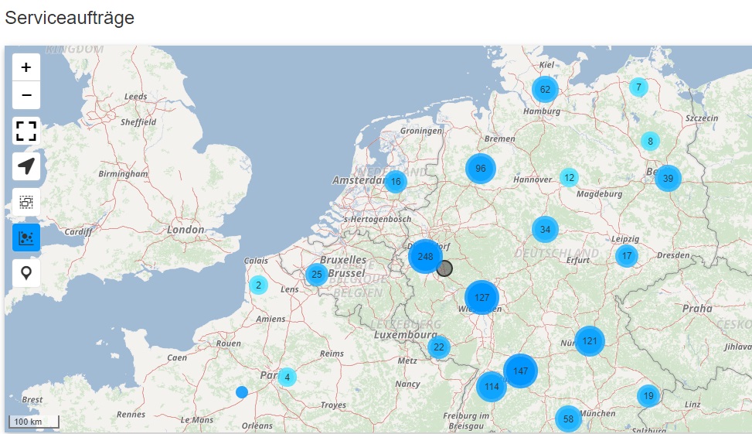This screenshot has height=434, width=752.
Task: Expand the 25 cluster near Brussels
Action: [x=316, y=275]
